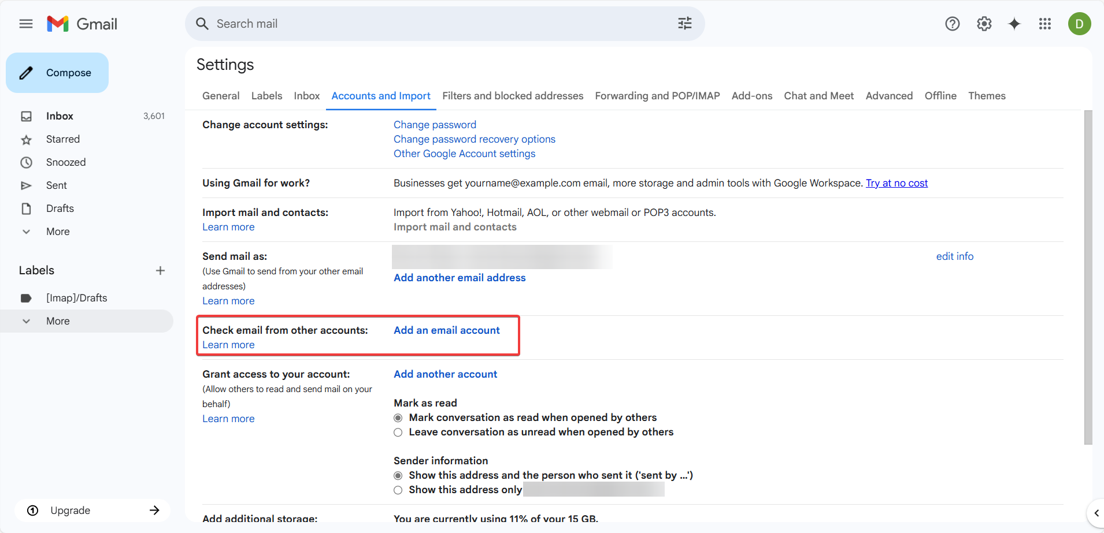
Task: Open the Offline tab
Action: 940,96
